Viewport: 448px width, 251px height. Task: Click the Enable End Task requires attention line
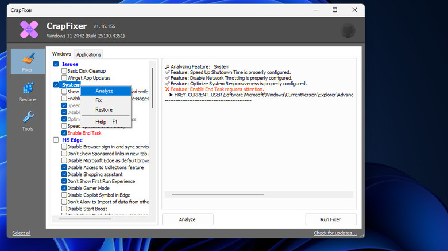pyautogui.click(x=214, y=89)
